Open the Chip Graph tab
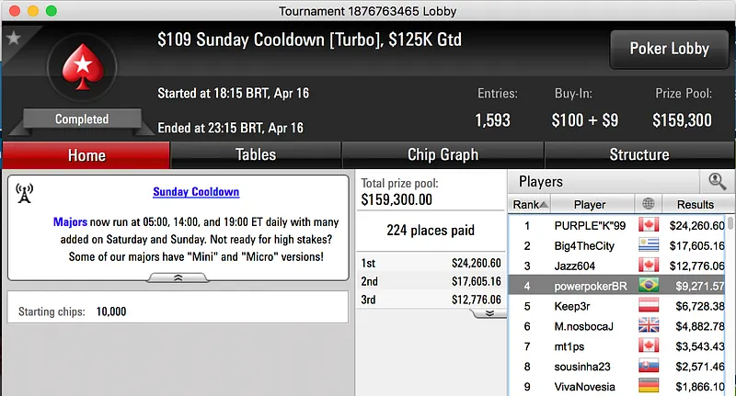This screenshot has width=736, height=396. [443, 154]
